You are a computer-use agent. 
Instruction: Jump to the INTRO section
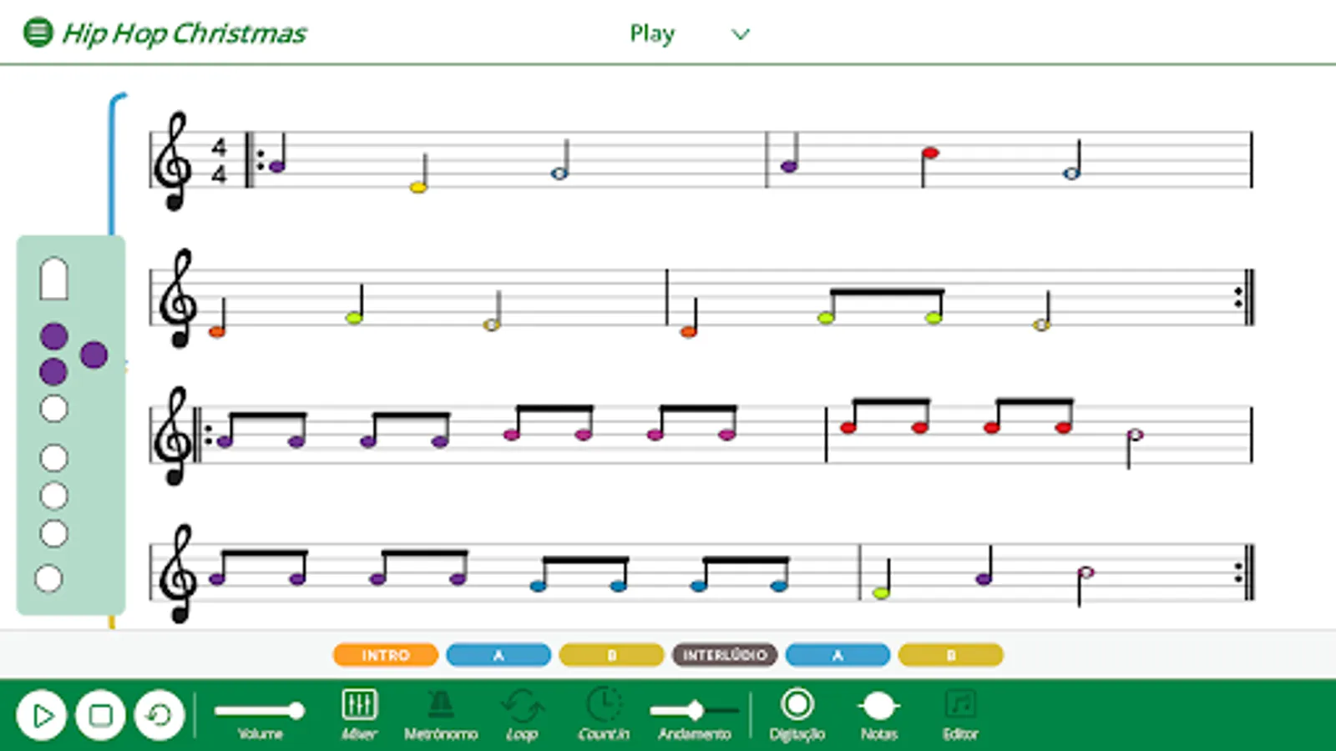coord(385,655)
